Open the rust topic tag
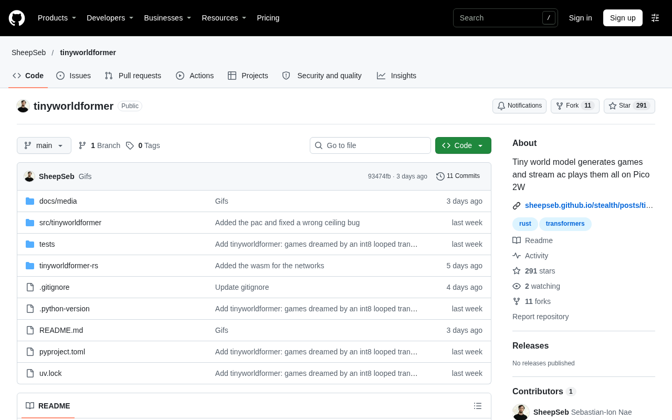 [x=525, y=224]
